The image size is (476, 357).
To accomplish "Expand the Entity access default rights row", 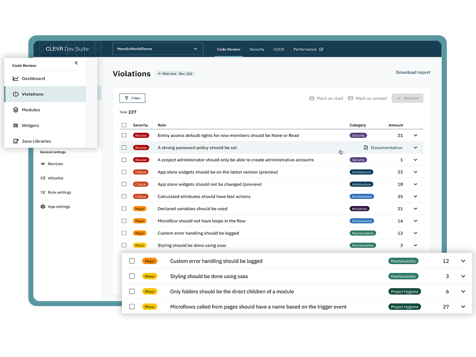I will pyautogui.click(x=415, y=135).
